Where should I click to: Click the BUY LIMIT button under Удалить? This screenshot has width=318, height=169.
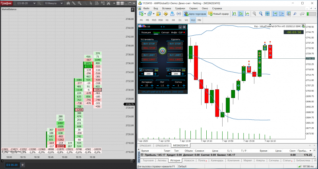pyautogui.click(x=175, y=55)
